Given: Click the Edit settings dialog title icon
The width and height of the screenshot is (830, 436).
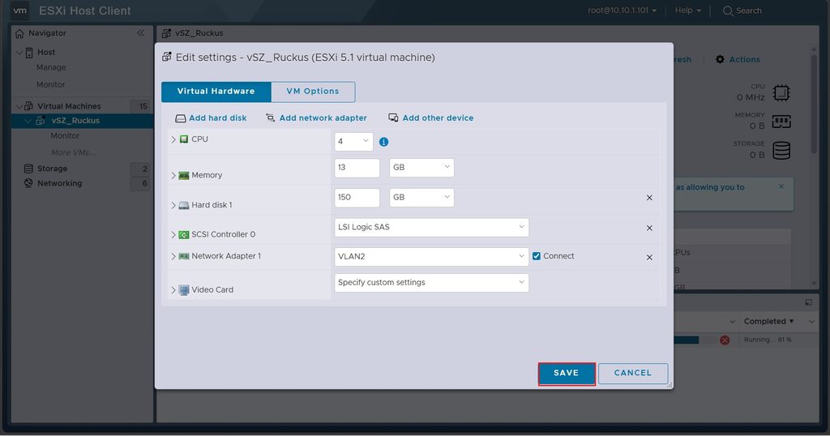Looking at the screenshot, I should click(167, 57).
